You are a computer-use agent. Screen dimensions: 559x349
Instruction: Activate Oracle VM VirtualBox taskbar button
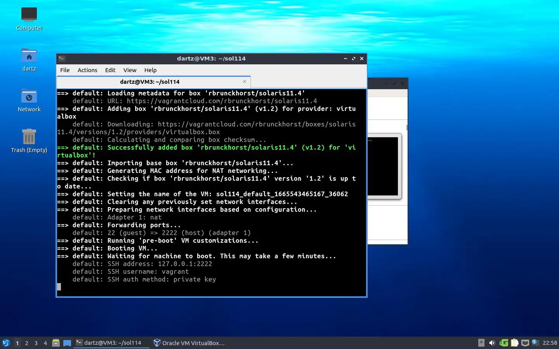pyautogui.click(x=189, y=343)
